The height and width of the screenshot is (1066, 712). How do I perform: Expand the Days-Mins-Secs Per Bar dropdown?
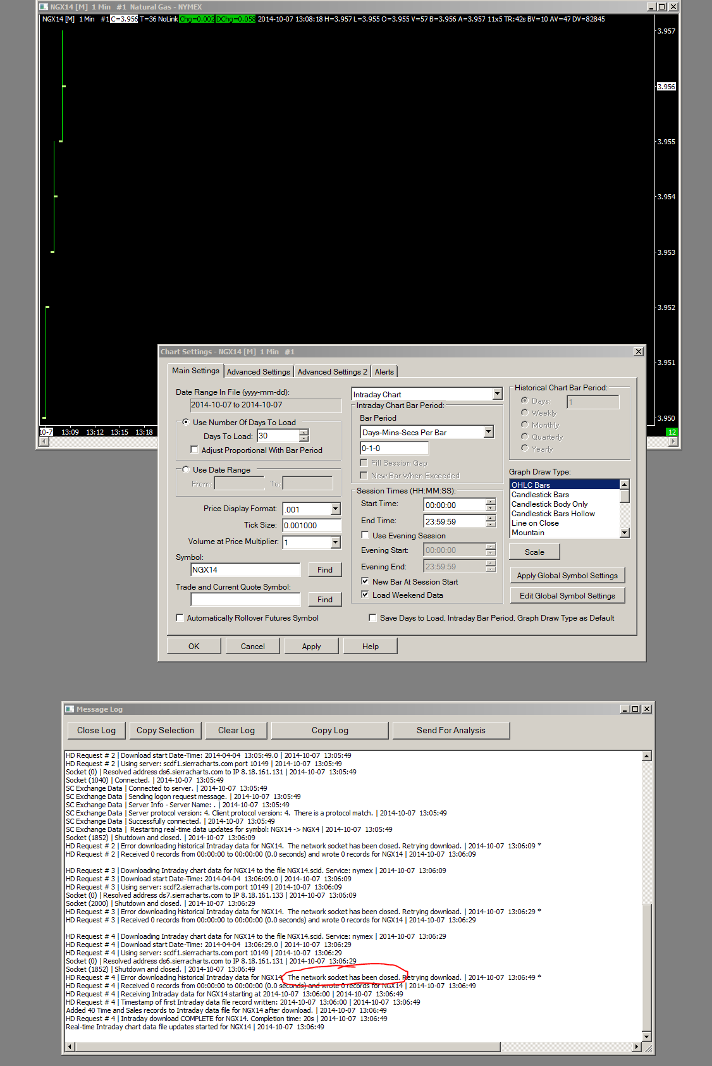[x=488, y=432]
